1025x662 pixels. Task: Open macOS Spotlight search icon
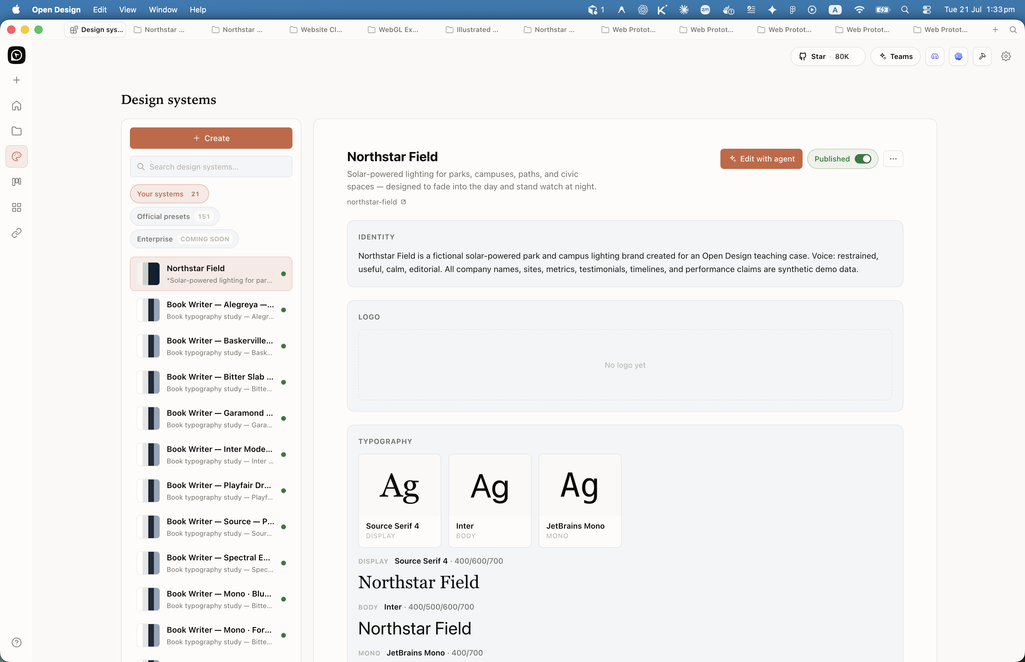pos(905,9)
